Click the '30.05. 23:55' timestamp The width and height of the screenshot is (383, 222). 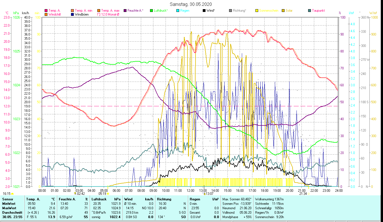click(12, 217)
